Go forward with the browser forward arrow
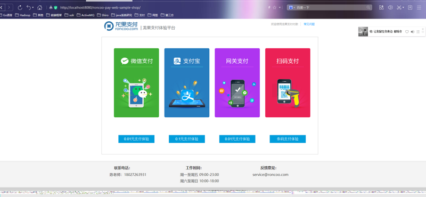 point(10,7)
